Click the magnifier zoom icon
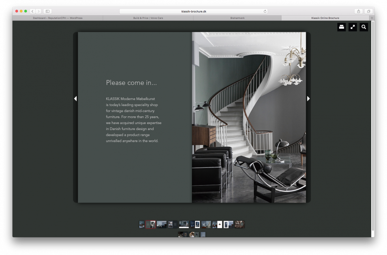Screen dimensions: 387x255 pos(364,27)
